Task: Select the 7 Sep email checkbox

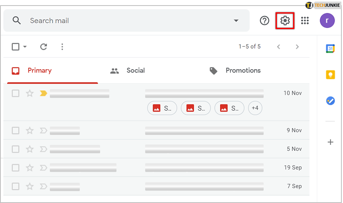Action: (16, 186)
